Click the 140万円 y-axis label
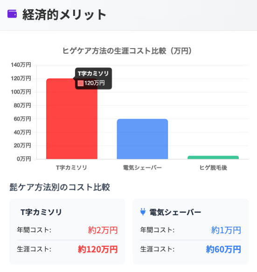This screenshot has width=257, height=272. pos(21,65)
